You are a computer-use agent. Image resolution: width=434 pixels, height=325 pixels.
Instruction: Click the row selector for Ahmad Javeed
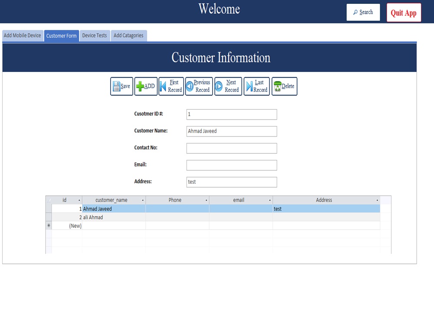coord(49,209)
